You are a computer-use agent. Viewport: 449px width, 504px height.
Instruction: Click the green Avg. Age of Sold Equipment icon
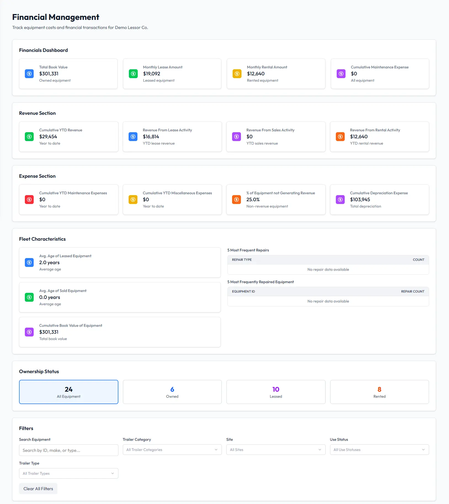click(29, 297)
